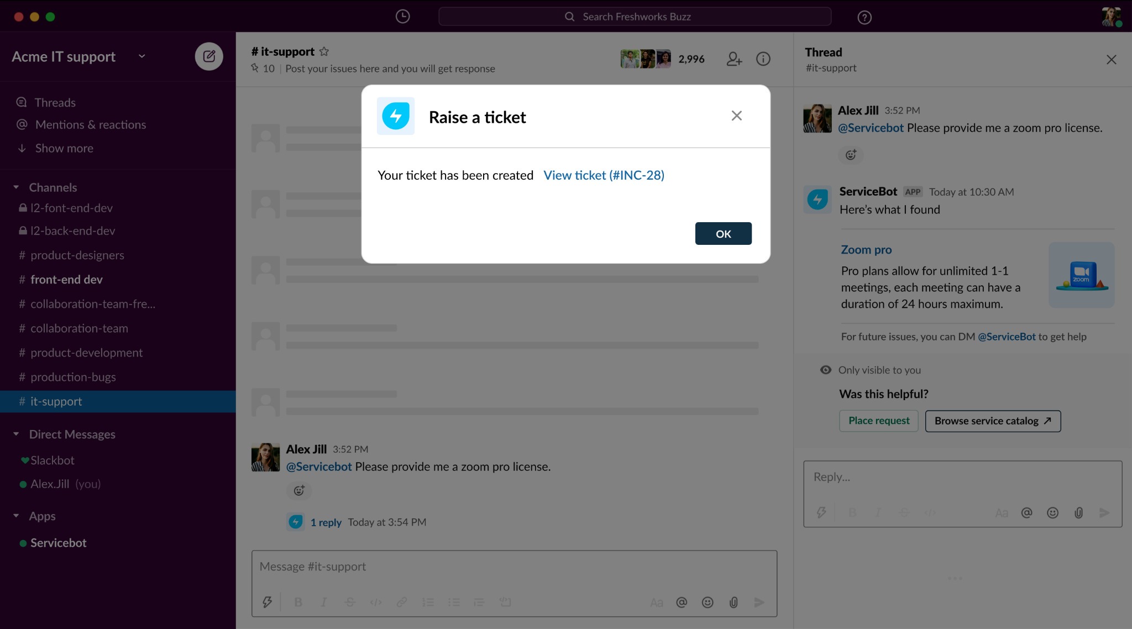
Task: Open the Acme IT support workspace dropdown
Action: tap(142, 56)
